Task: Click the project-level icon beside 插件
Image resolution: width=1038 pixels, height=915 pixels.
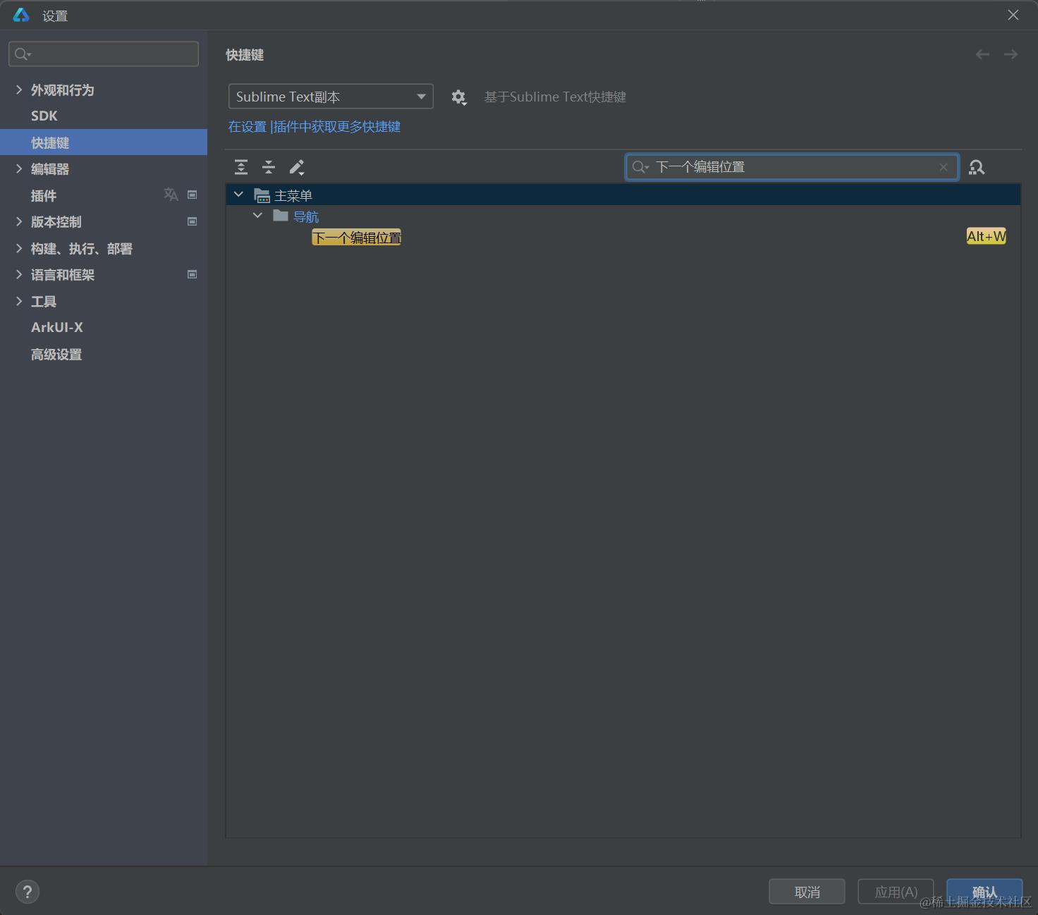Action: pos(192,195)
